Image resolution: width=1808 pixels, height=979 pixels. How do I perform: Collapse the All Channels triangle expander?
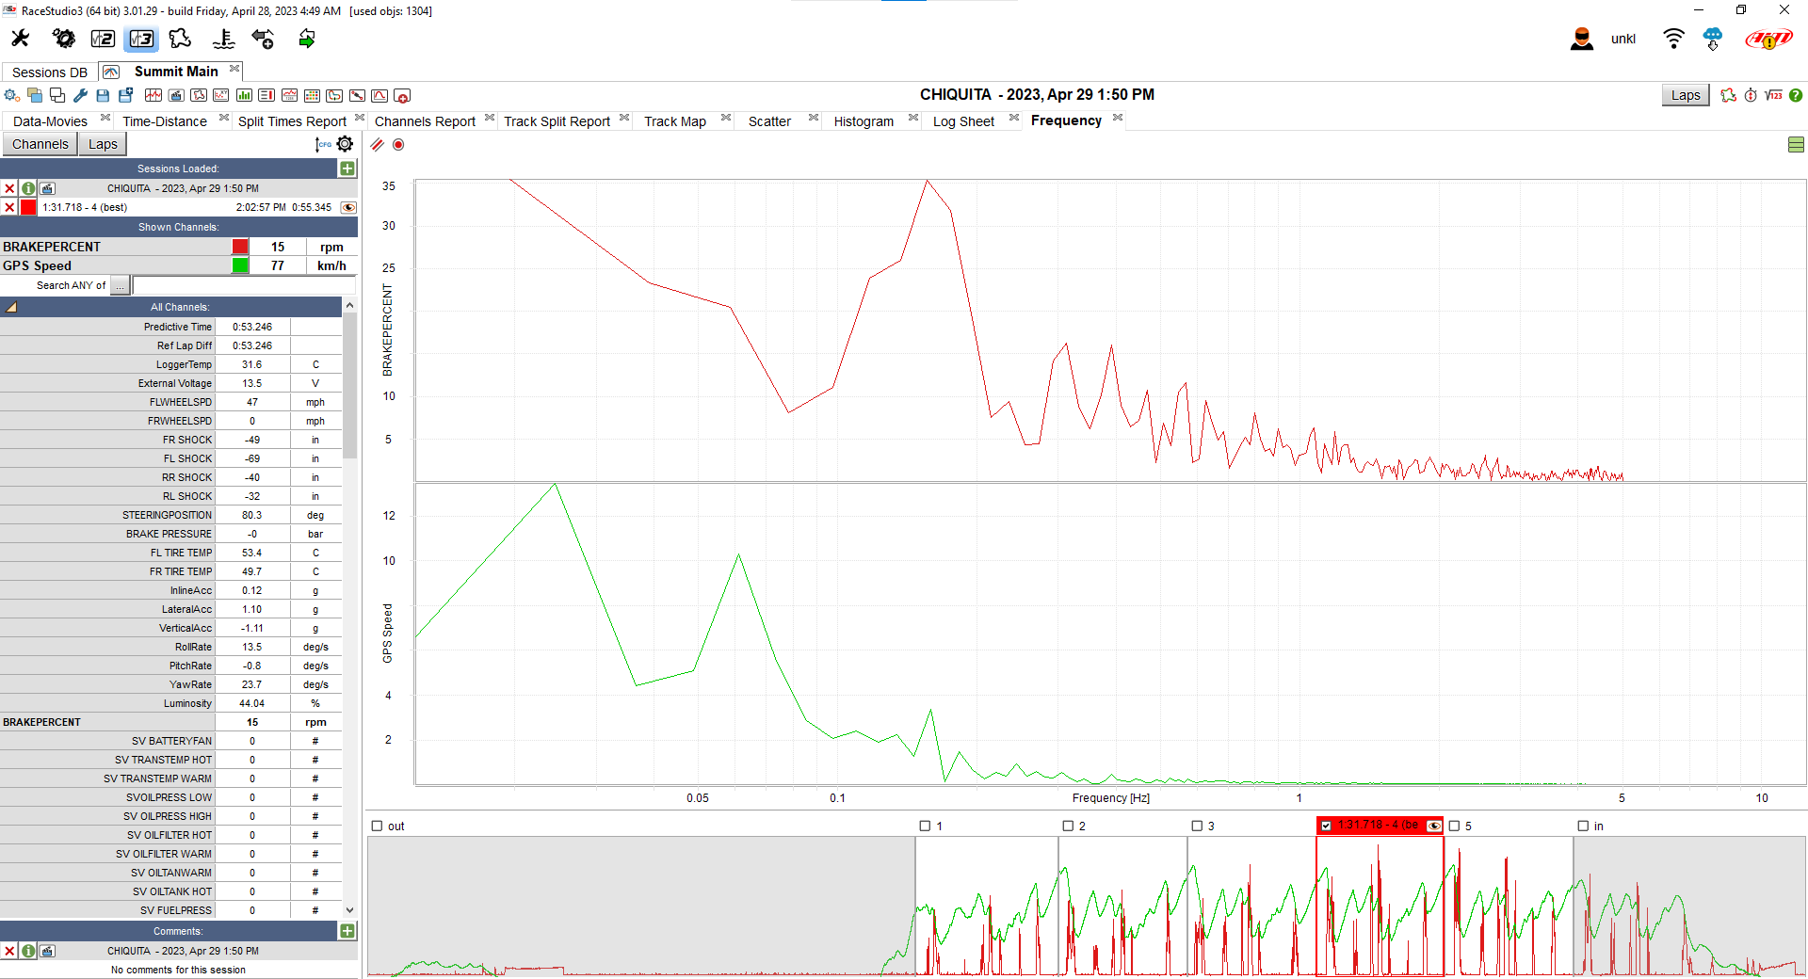11,307
